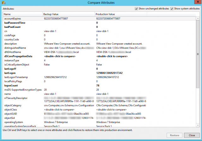Click objectClass production double-click to compare value
202x141 pixels.
(111, 110)
